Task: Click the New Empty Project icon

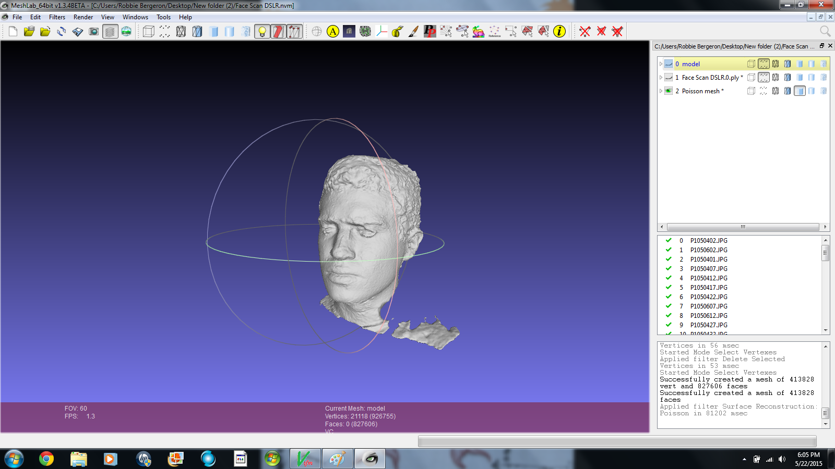Action: (13, 32)
